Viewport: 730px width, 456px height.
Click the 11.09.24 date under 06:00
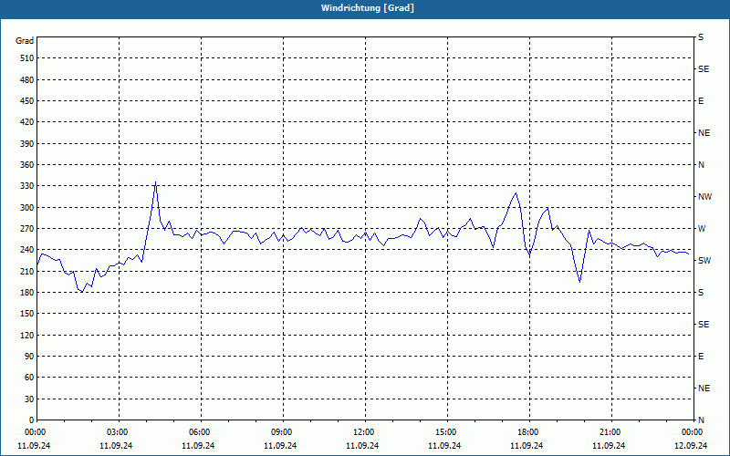198,446
